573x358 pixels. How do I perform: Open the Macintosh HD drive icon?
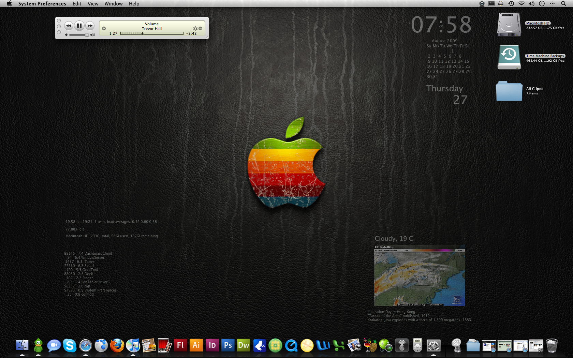[x=509, y=25]
